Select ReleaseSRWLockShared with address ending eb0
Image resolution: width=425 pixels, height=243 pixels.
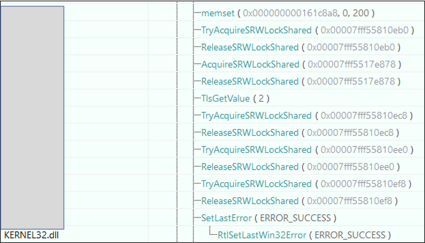(x=301, y=47)
